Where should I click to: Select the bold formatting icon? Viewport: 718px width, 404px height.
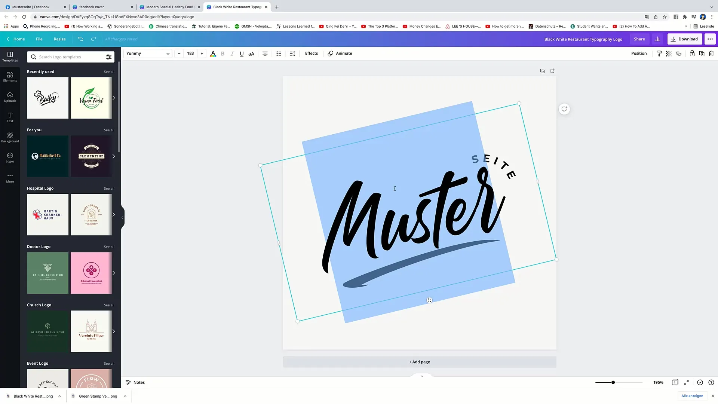click(x=223, y=53)
